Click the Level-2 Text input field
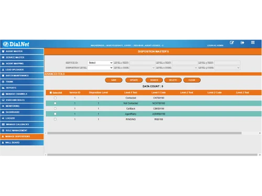 coord(185,63)
